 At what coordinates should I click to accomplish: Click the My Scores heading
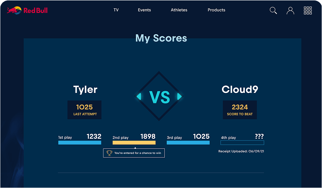161,38
